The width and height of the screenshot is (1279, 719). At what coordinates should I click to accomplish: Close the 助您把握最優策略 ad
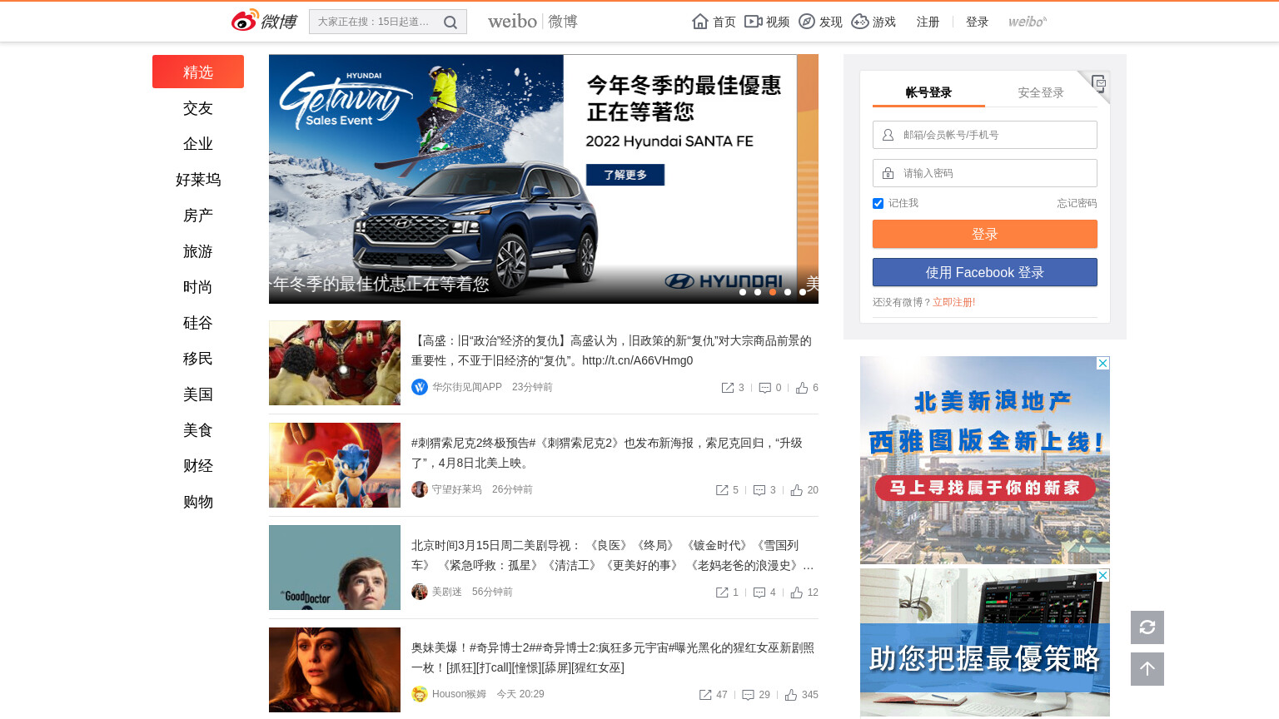click(x=1102, y=576)
